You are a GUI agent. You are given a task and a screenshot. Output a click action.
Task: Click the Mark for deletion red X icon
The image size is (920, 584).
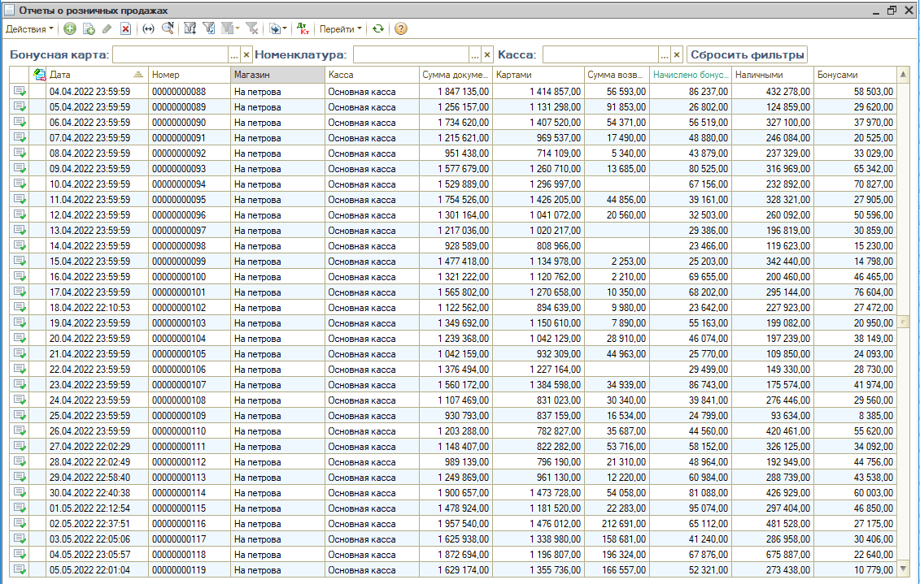[125, 28]
